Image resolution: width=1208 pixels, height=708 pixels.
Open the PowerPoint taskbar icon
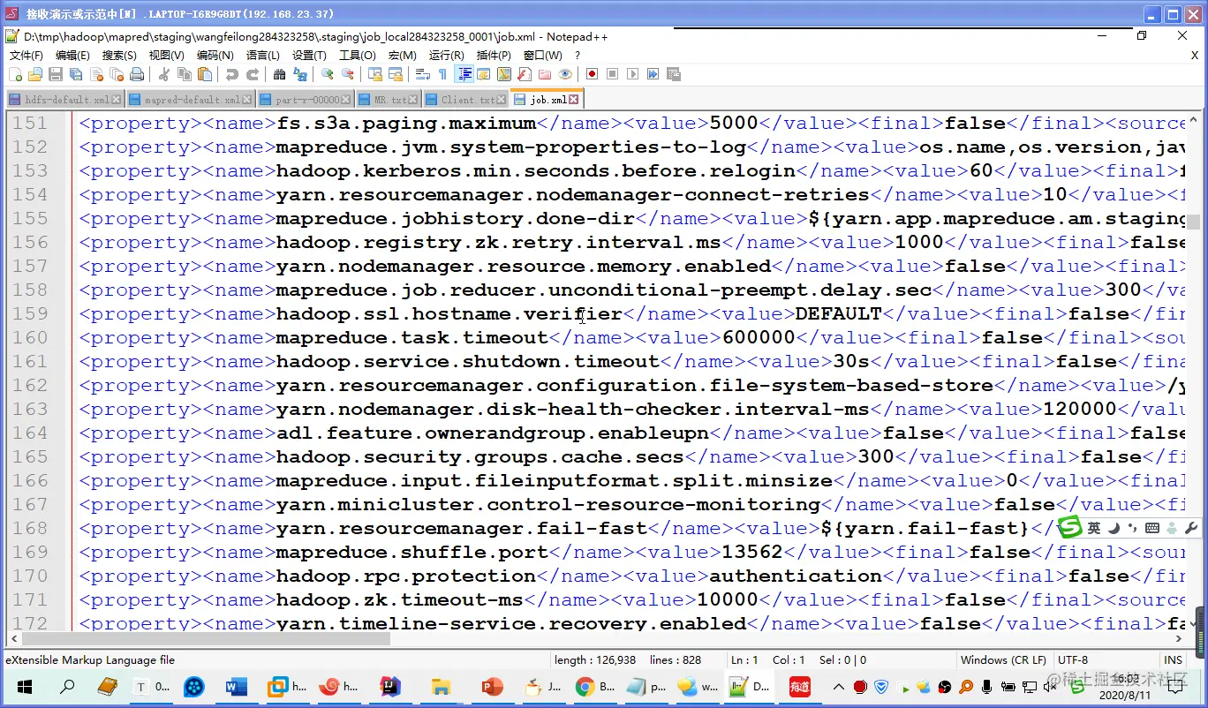tap(492, 687)
